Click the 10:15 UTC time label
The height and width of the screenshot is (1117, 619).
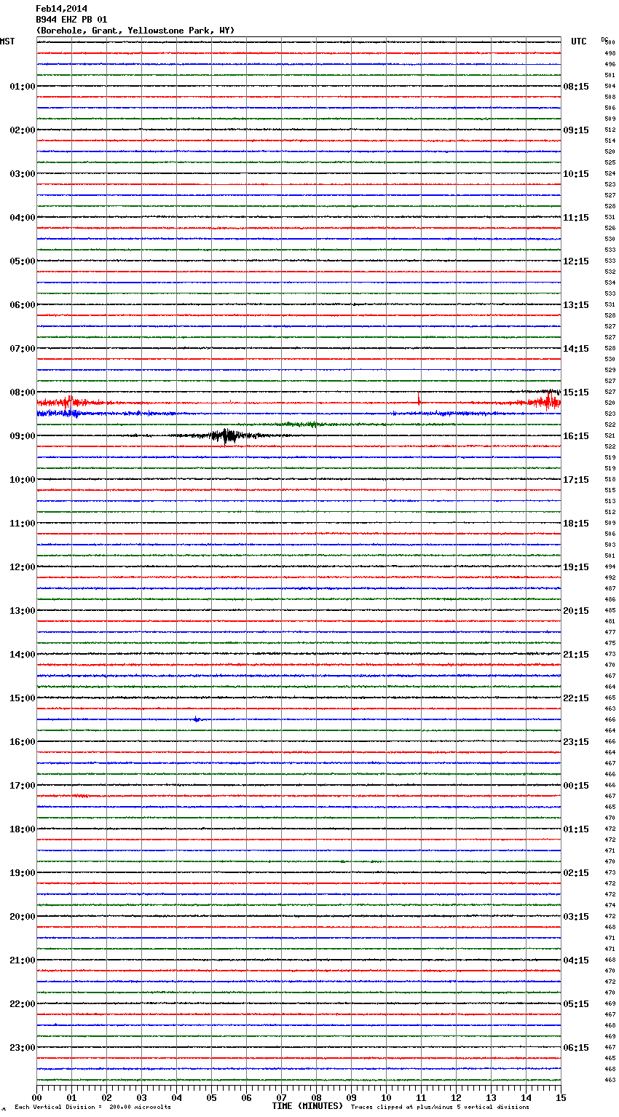576,174
